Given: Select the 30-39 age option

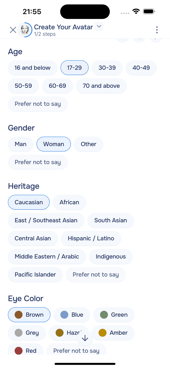Looking at the screenshot, I should coord(107,68).
